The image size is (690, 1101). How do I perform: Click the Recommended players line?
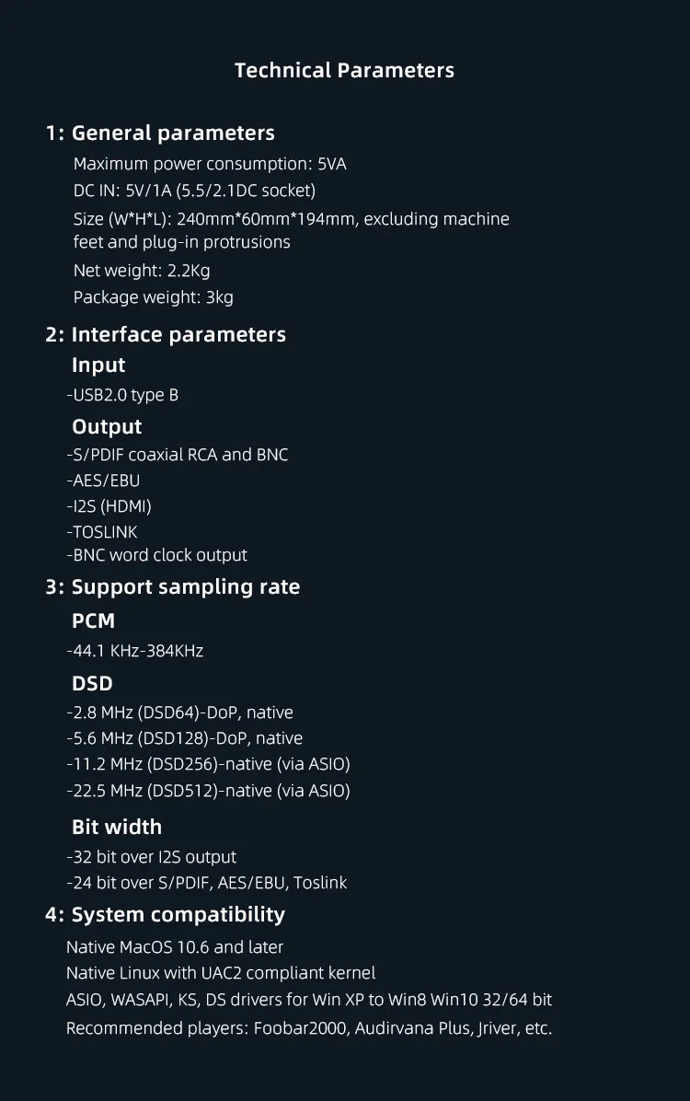click(309, 1028)
